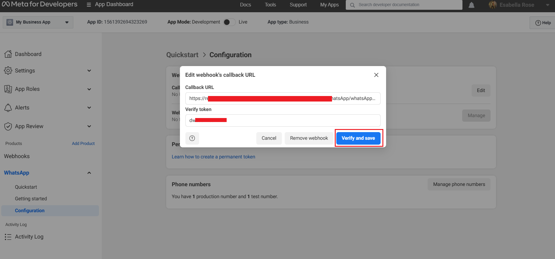Open the notifications bell

[472, 5]
